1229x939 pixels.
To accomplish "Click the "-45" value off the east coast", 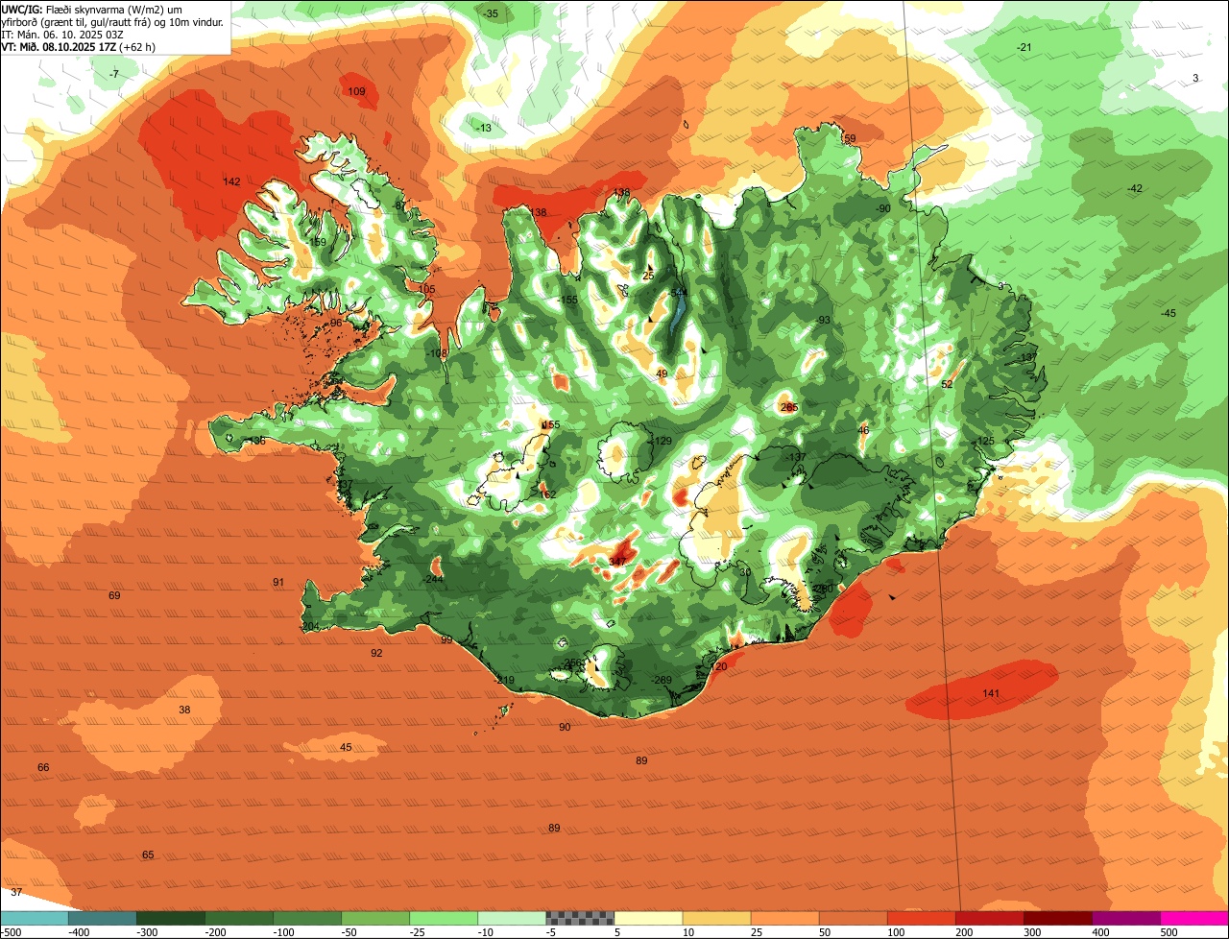I will tap(1168, 313).
